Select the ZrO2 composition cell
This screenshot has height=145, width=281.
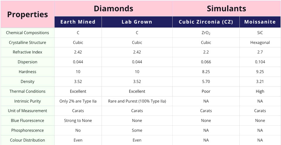click(206, 33)
